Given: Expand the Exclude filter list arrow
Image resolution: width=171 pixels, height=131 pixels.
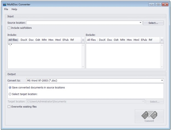Looking at the screenshot, I should coord(162,40).
